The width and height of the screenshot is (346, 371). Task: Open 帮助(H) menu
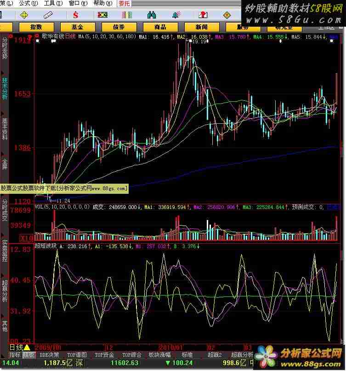[103, 3]
